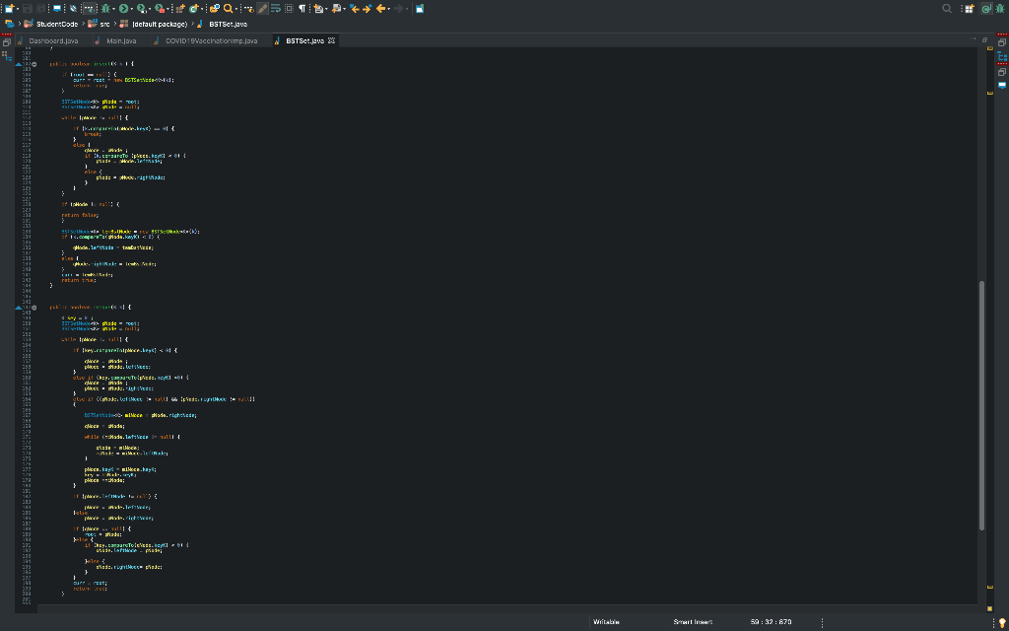Image resolution: width=1009 pixels, height=631 pixels.
Task: Click the cursor position 59 : 32 : 870
Action: [x=771, y=622]
